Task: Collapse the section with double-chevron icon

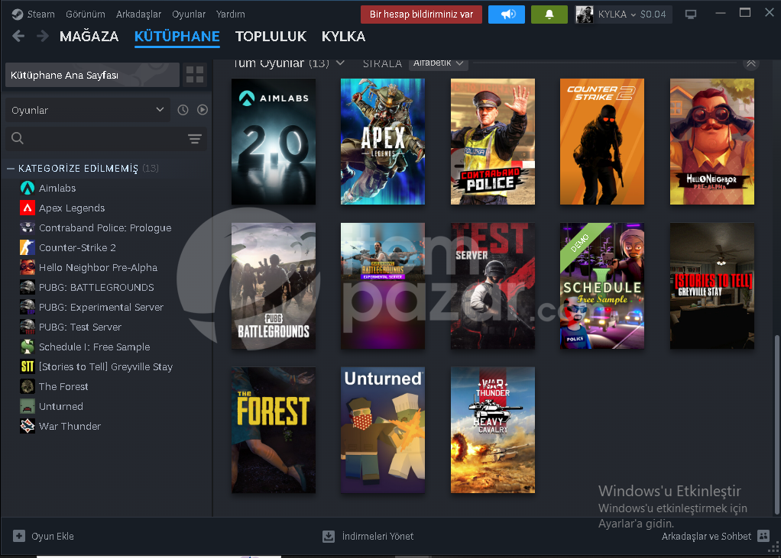Action: [x=751, y=63]
